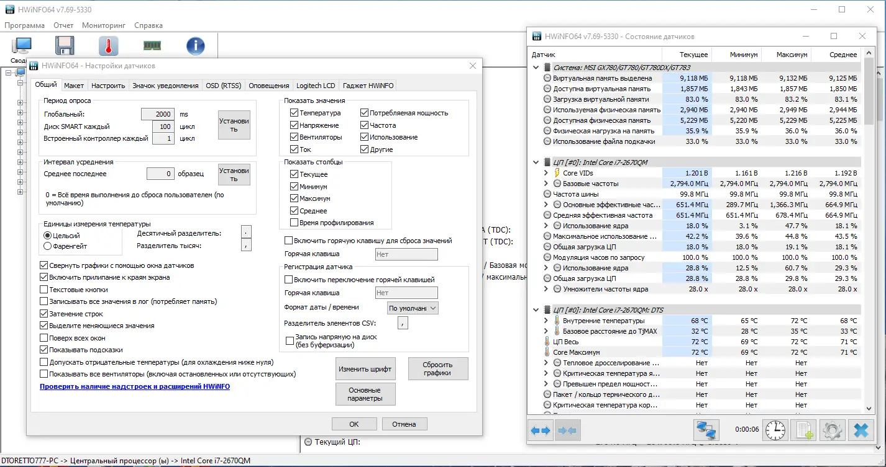Open the Формат даты / времени dropdown
The width and height of the screenshot is (886, 467).
click(413, 308)
